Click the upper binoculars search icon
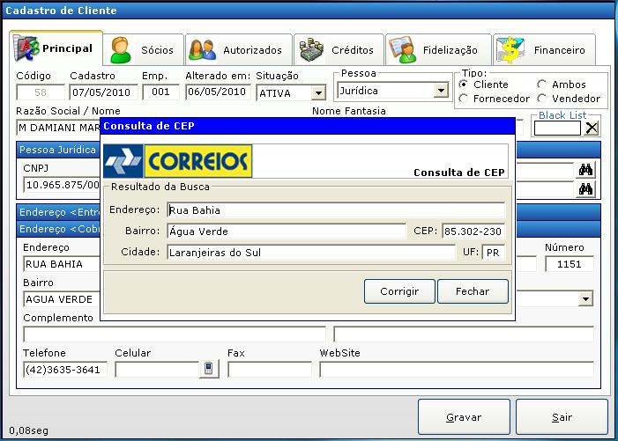 pos(585,170)
